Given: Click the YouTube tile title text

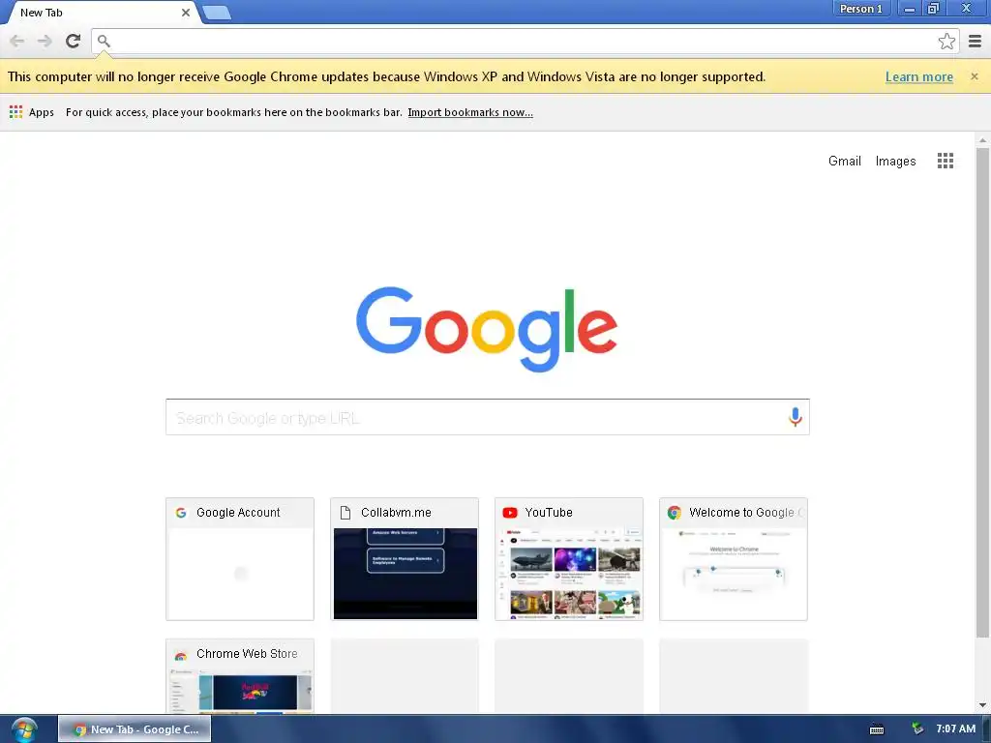Looking at the screenshot, I should [x=549, y=513].
